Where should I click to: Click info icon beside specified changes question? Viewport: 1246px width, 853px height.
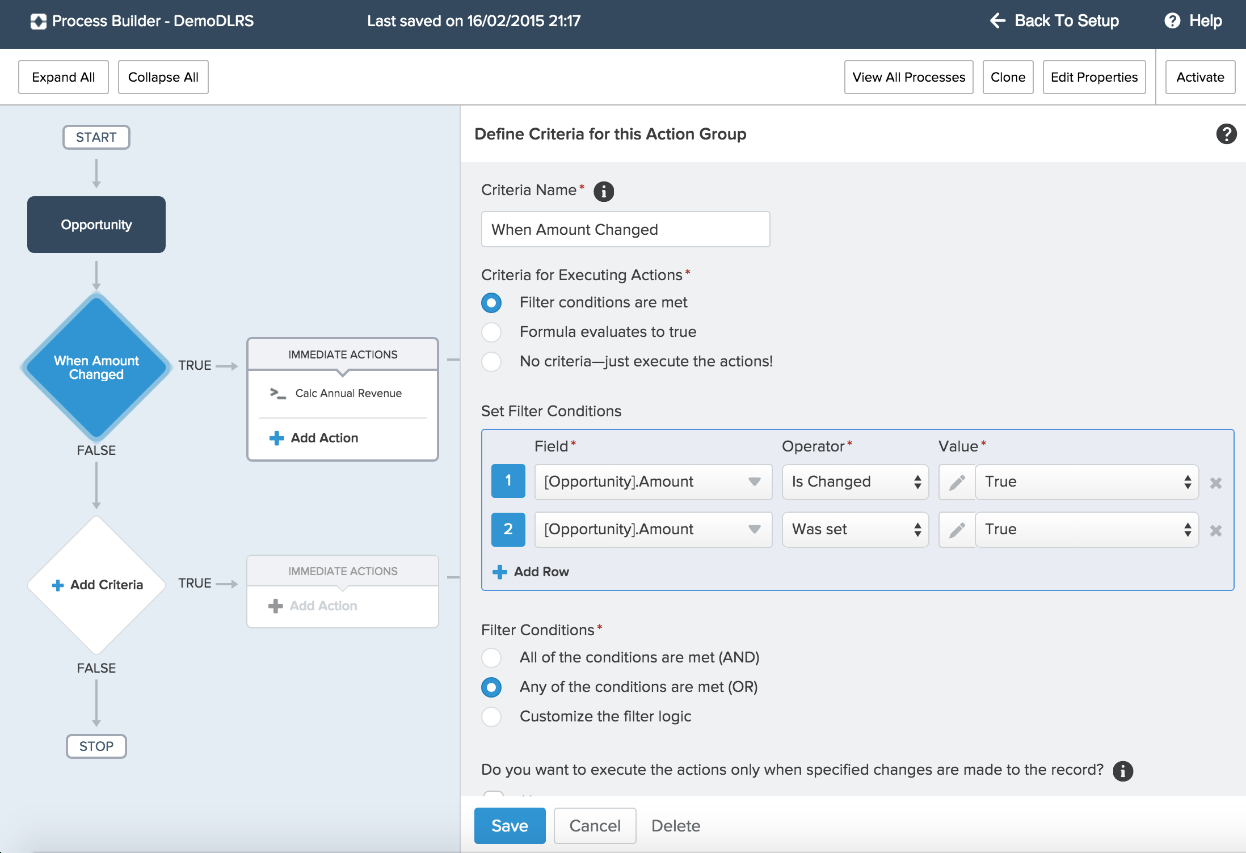tap(1122, 771)
